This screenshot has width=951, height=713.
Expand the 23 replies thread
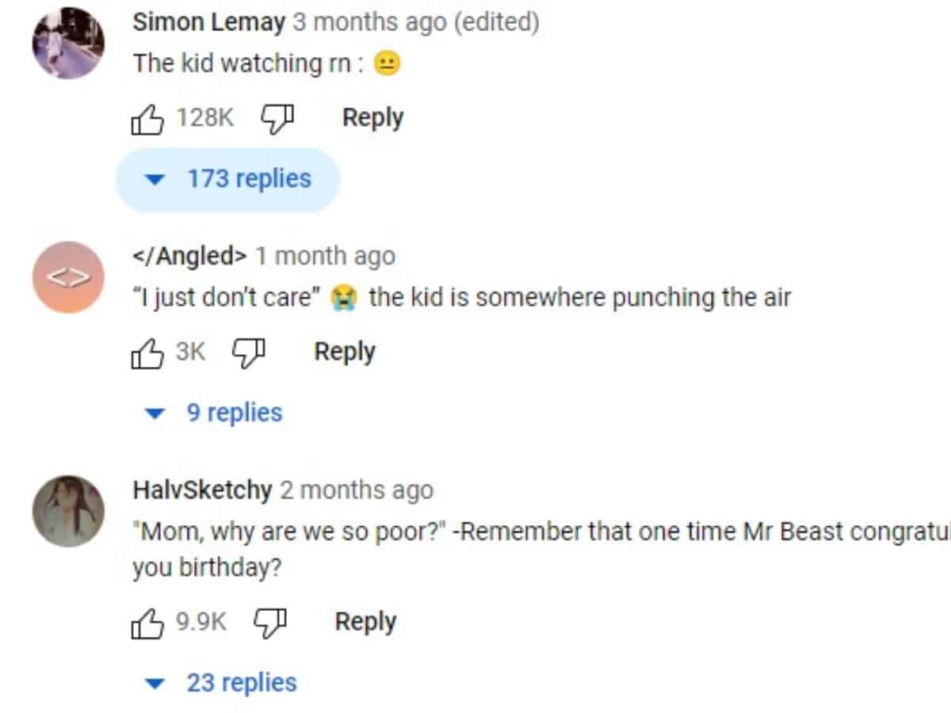coord(221,683)
